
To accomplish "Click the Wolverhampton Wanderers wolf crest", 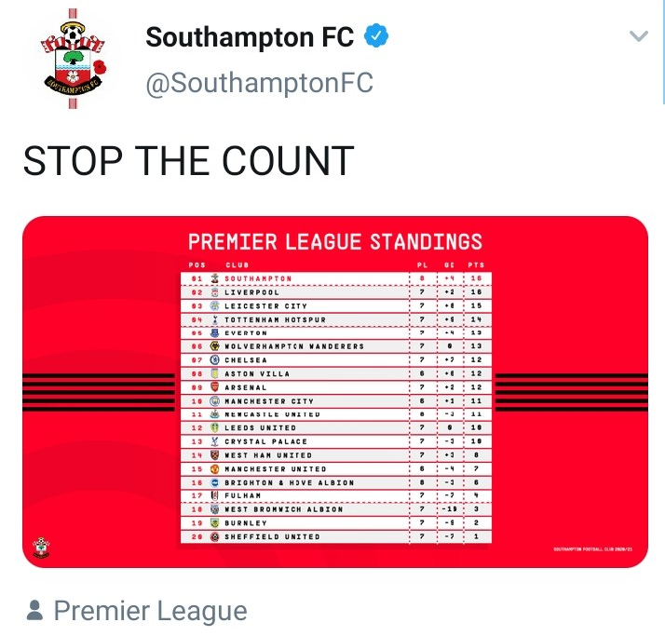I will coord(214,346).
